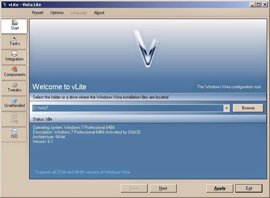Go to the ISO section
Screen dimensions: 270x198
point(14,135)
